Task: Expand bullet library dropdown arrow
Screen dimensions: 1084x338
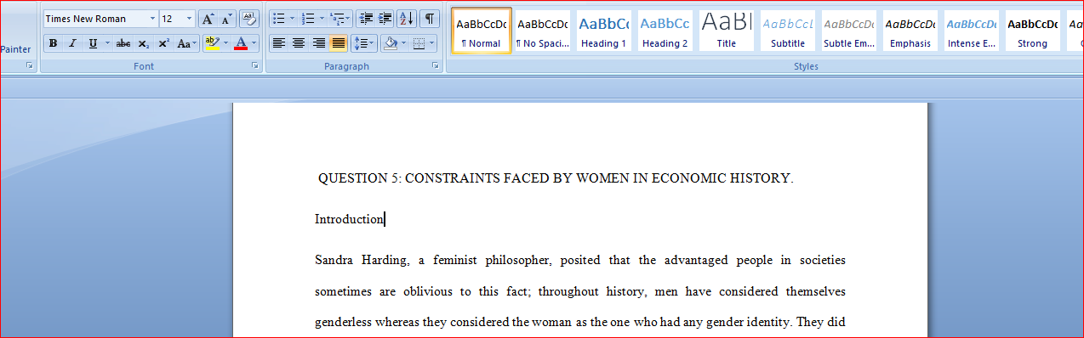Action: point(292,18)
